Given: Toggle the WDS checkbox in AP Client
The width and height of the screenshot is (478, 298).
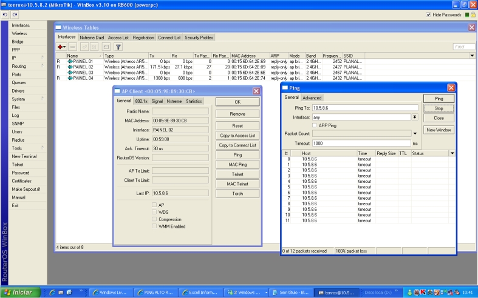Looking at the screenshot, I should coord(154,212).
